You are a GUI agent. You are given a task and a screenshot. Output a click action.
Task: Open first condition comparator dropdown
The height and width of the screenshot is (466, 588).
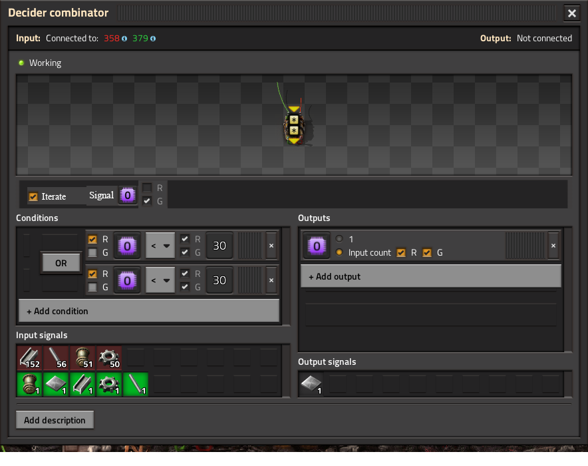160,246
